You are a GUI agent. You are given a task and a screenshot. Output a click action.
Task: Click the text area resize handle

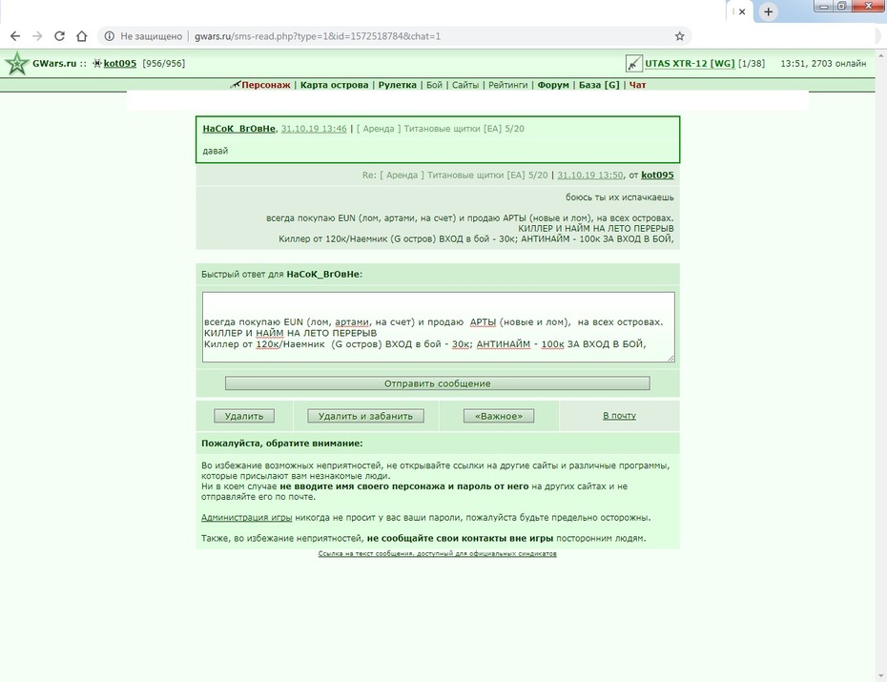(670, 358)
